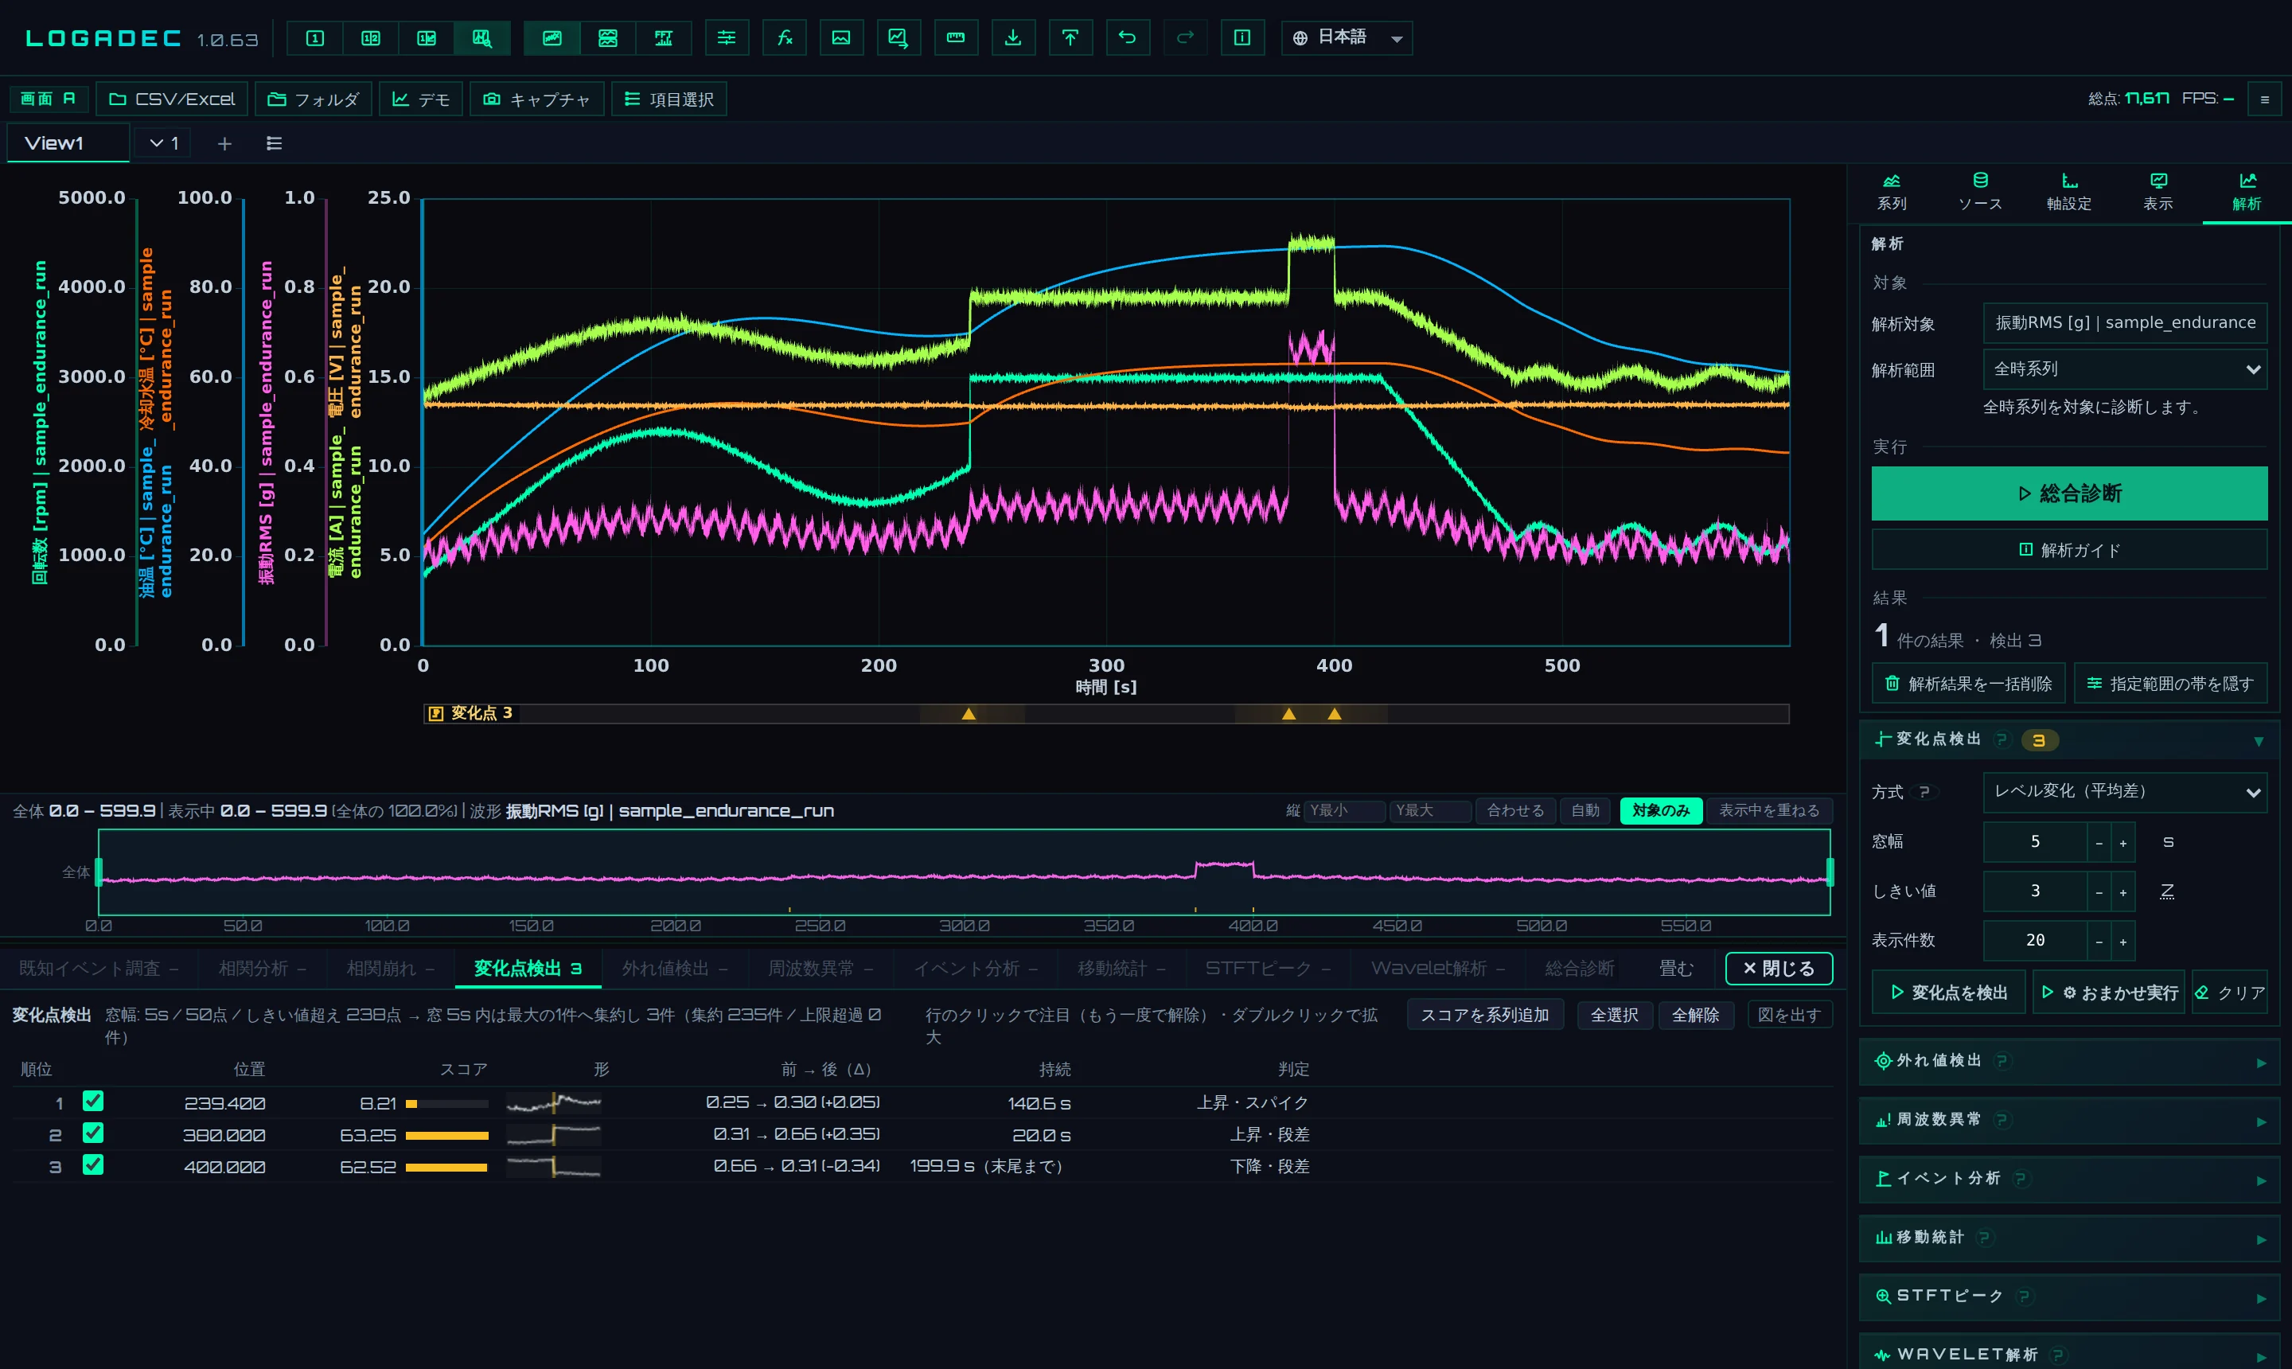Viewport: 2292px width, 1369px height.
Task: Add a new view with plus icon
Action: (x=224, y=143)
